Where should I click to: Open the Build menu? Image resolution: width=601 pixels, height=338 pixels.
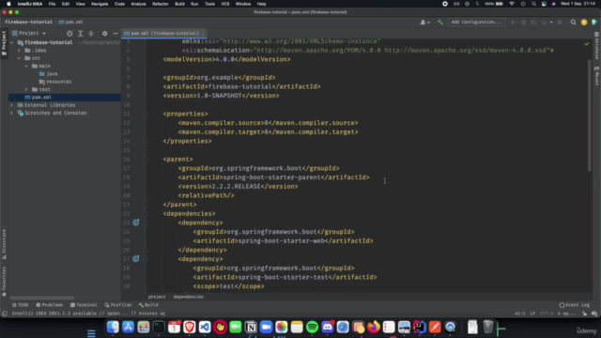click(179, 4)
